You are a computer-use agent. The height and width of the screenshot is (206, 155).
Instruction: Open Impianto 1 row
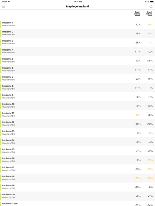click(x=77, y=24)
